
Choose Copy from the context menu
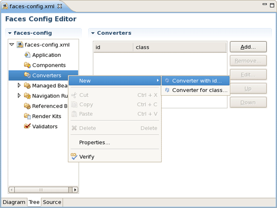click(114, 104)
